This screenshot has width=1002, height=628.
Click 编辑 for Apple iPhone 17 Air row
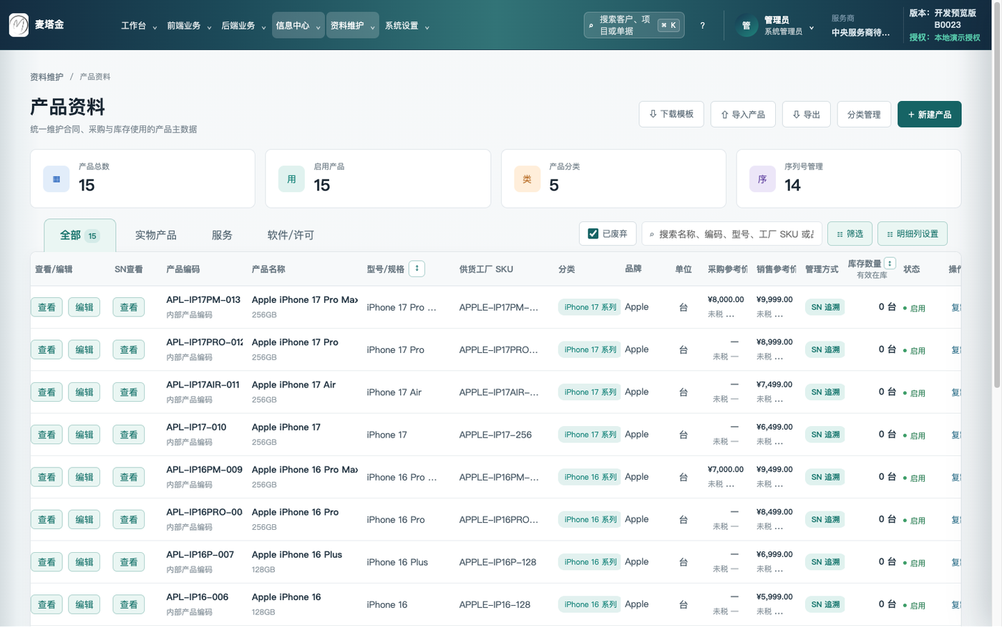[x=84, y=392]
